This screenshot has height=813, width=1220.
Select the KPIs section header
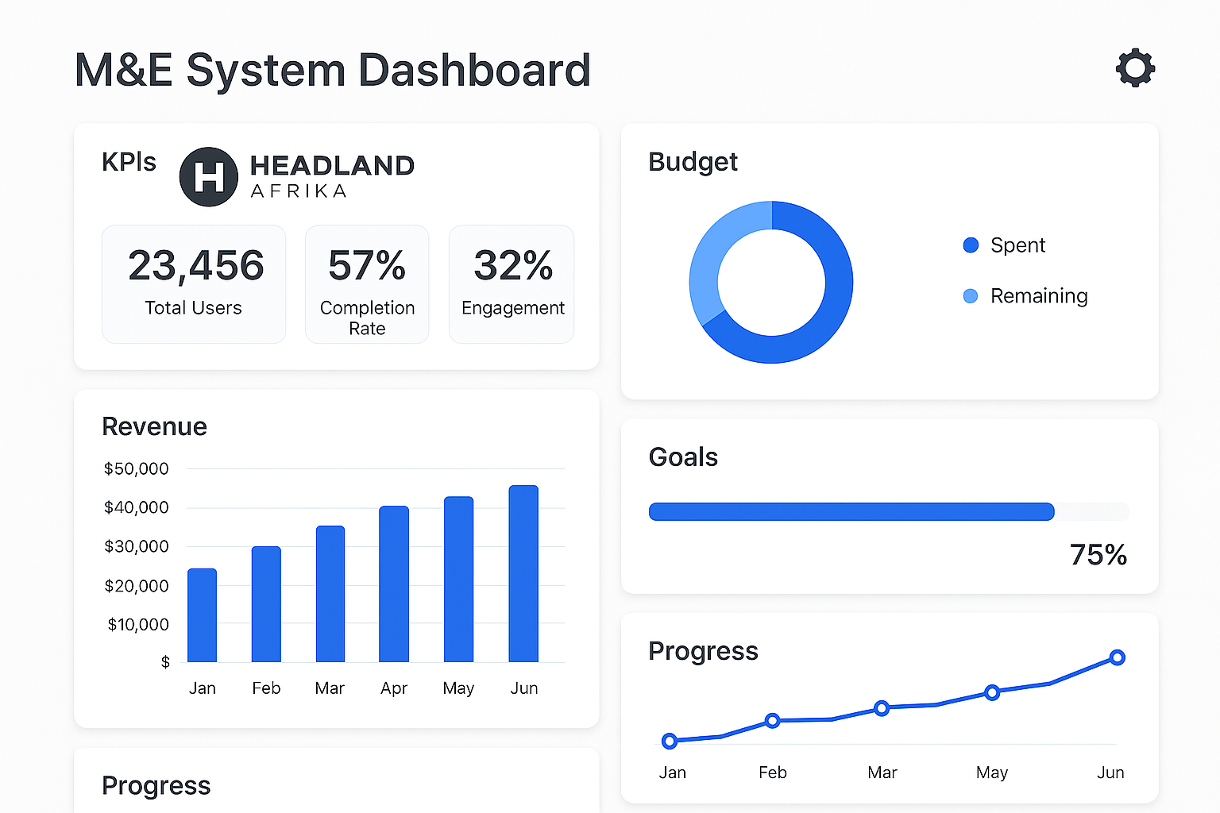click(x=129, y=162)
